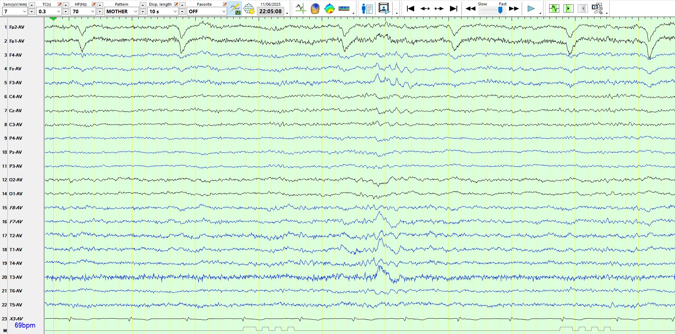The height and width of the screenshot is (334, 675).
Task: Select channel label Fp2-AV
Action: point(17,27)
